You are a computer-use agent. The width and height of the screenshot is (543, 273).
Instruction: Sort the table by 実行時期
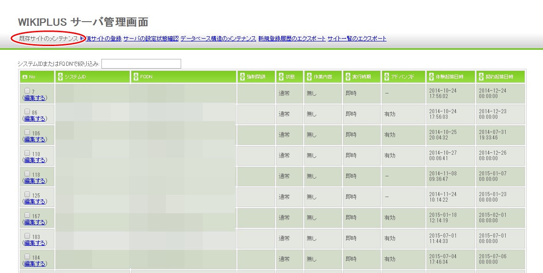click(347, 76)
